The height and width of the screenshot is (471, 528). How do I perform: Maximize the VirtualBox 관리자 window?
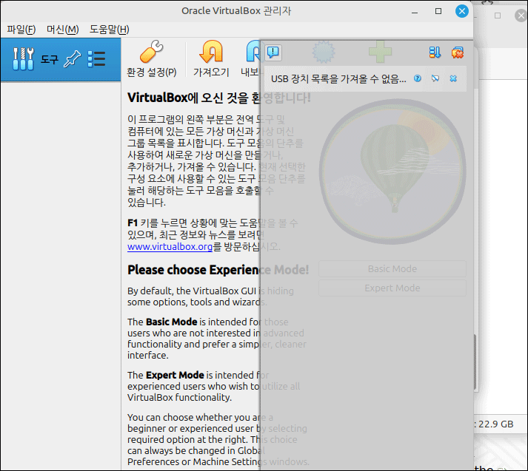pyautogui.click(x=438, y=11)
